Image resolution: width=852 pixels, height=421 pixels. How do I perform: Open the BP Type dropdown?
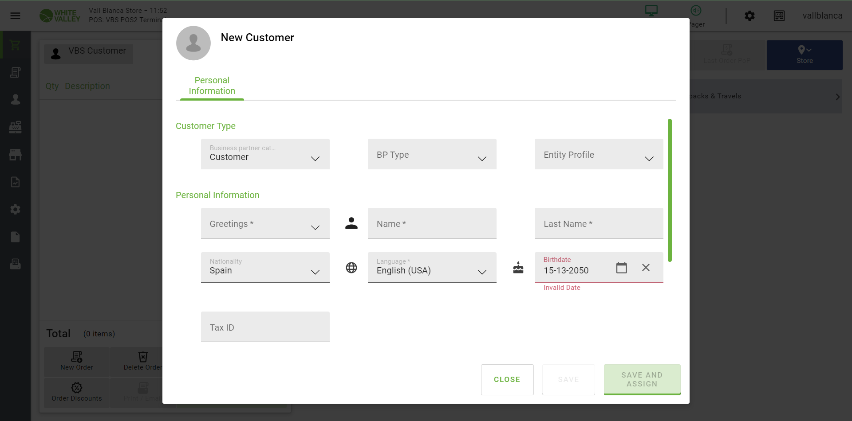point(432,154)
